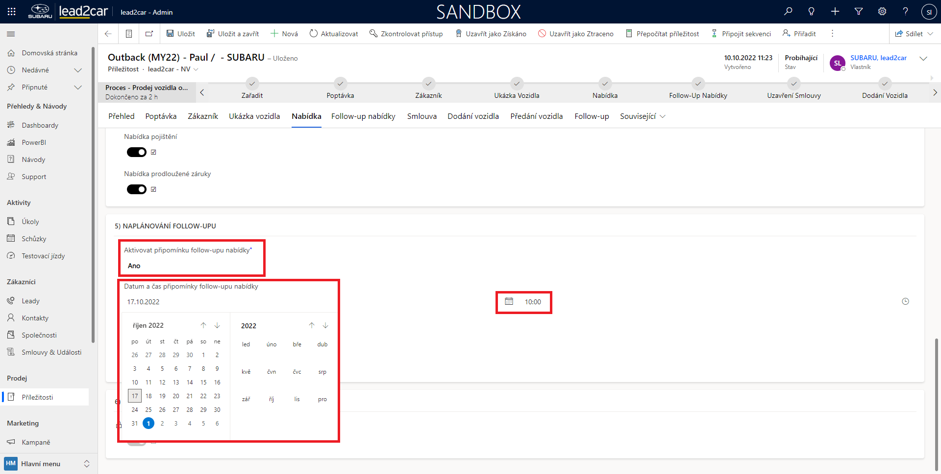Open the settings gear icon
Screen dimensions: 941x474
882,11
